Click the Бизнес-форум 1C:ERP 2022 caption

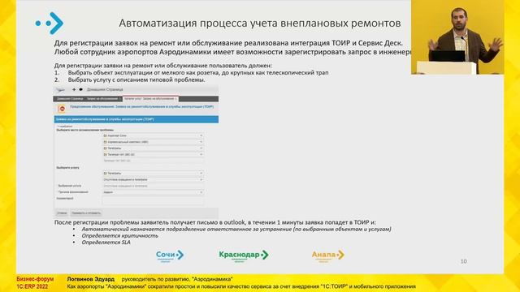[x=35, y=283]
